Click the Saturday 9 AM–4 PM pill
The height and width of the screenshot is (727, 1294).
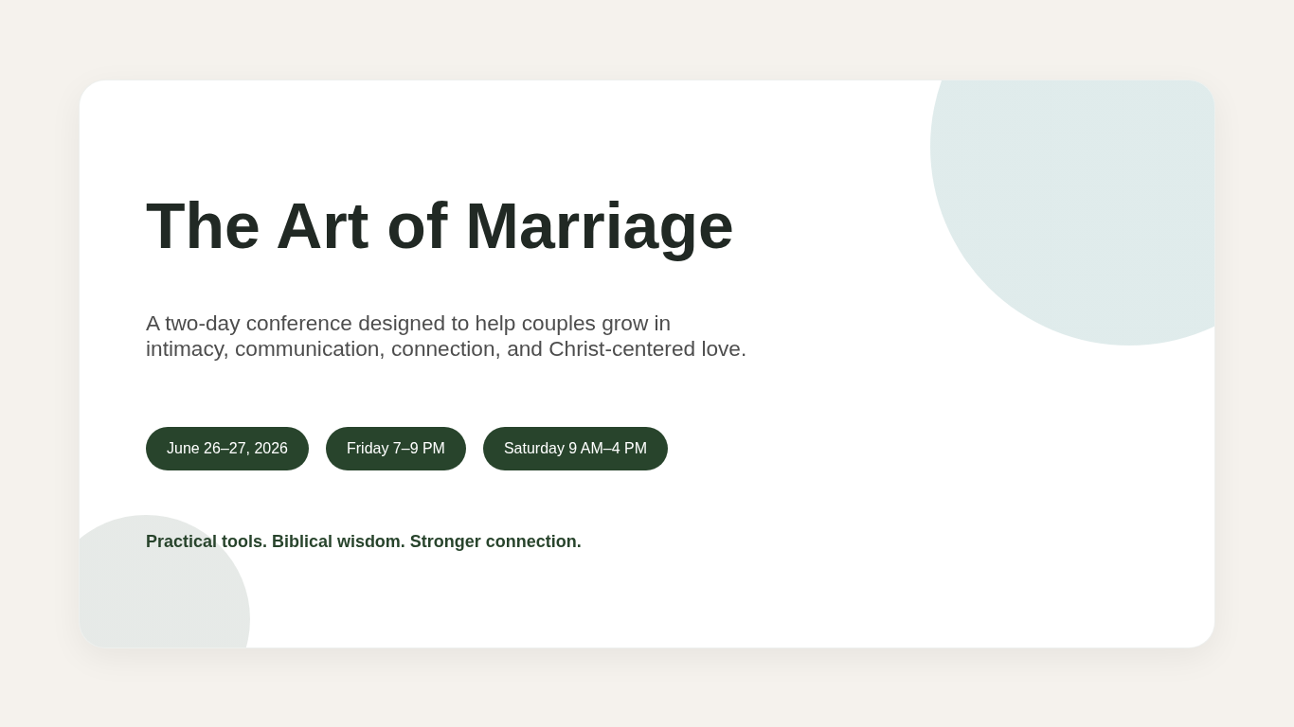click(x=575, y=449)
